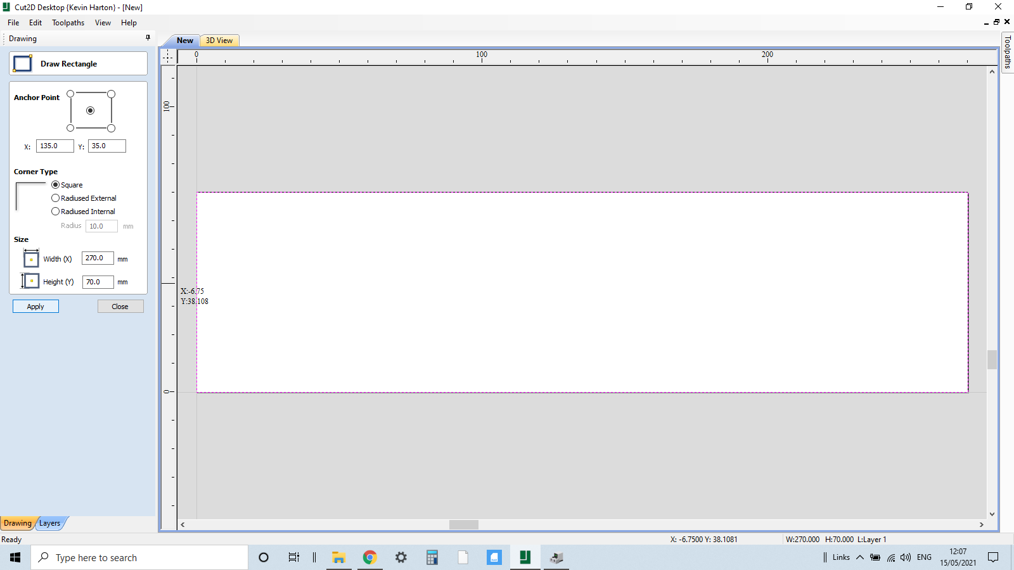Click the vertical scrollbar down arrow
Image resolution: width=1014 pixels, height=570 pixels.
click(x=992, y=514)
